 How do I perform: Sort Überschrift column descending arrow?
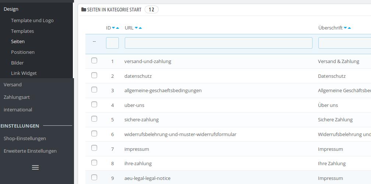345,28
